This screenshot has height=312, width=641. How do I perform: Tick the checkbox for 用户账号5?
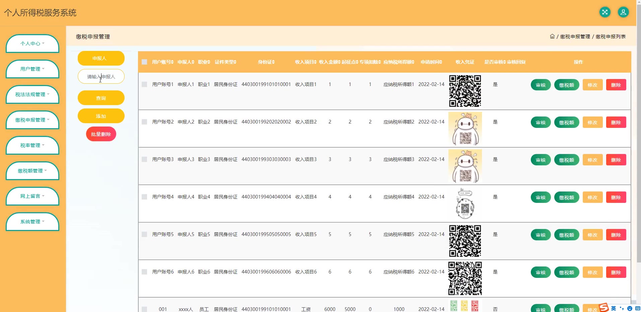pyautogui.click(x=144, y=234)
